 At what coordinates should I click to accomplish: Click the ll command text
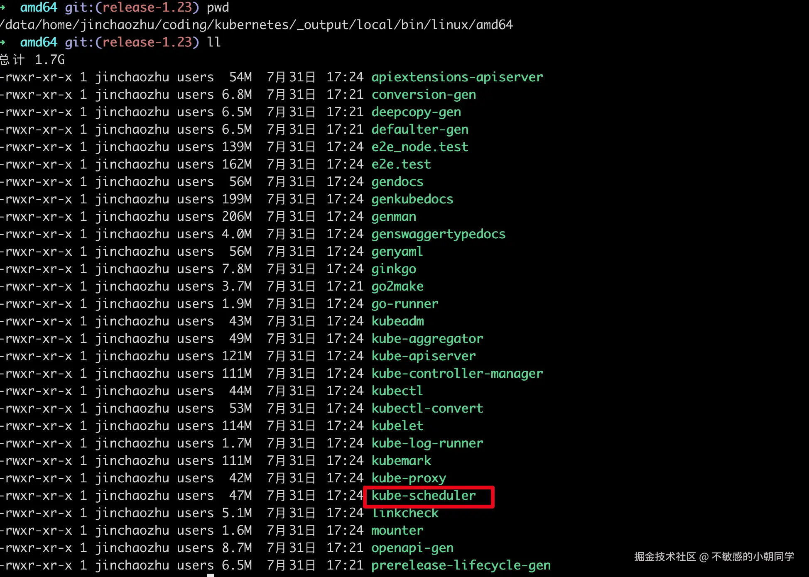coord(214,42)
